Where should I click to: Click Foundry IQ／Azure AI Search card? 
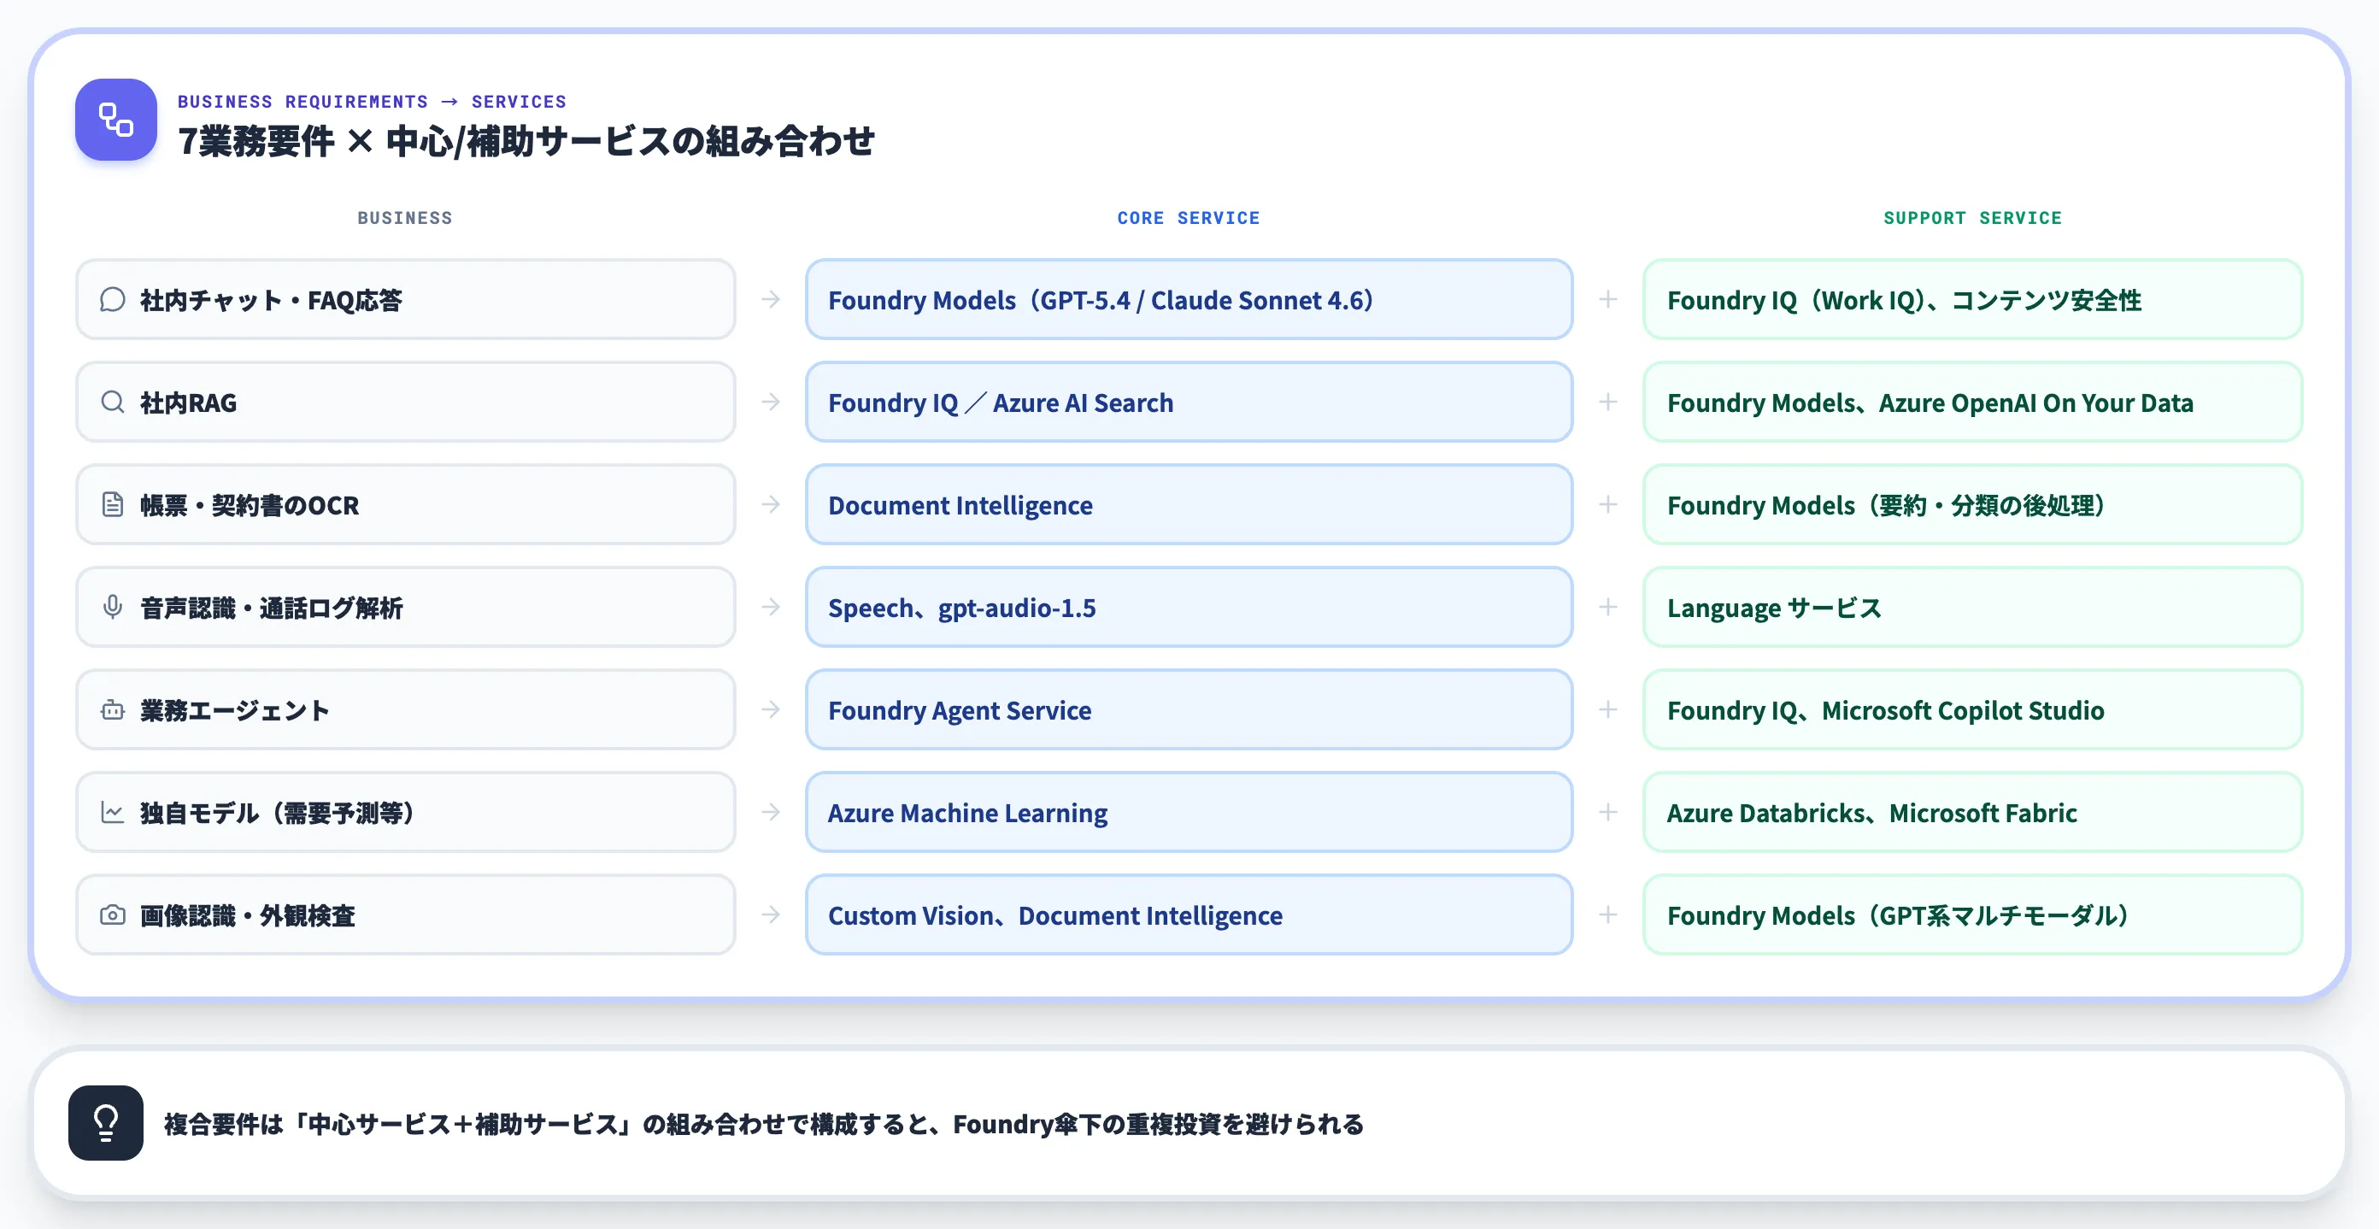coord(1189,402)
